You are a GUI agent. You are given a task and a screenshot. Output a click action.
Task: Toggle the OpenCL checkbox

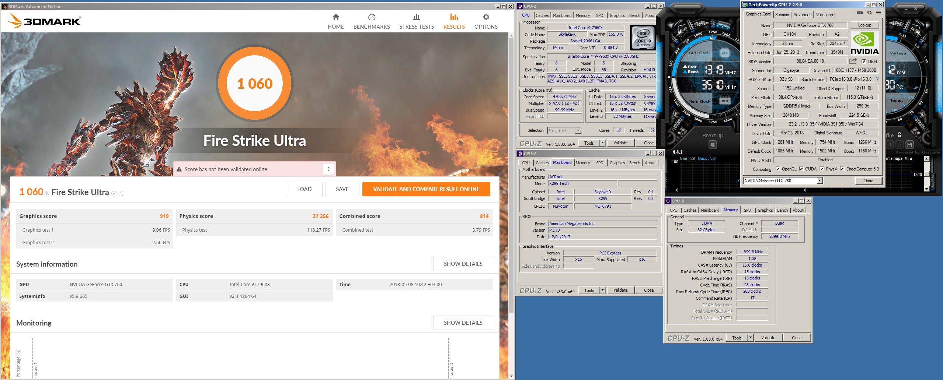click(778, 169)
